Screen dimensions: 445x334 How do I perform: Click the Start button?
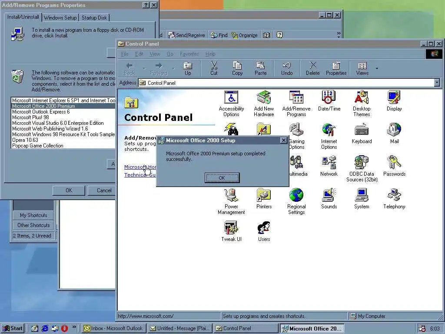click(x=13, y=328)
